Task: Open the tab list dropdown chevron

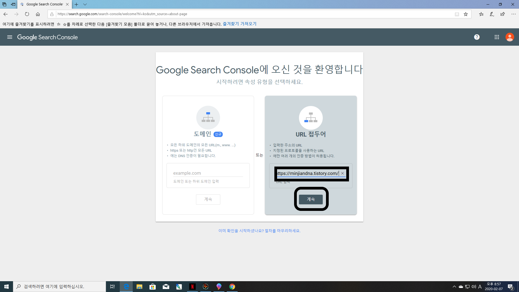Action: coord(85,4)
